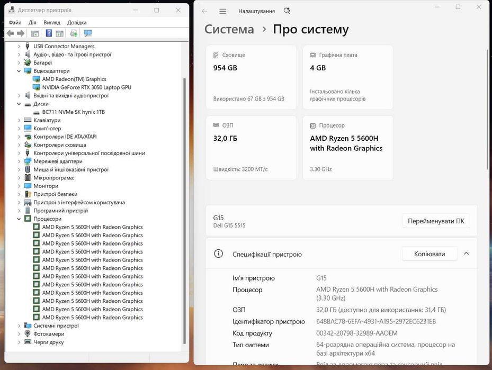The height and width of the screenshot is (370, 492).
Task: Expand the Мережеві адаптери node
Action: point(19,161)
